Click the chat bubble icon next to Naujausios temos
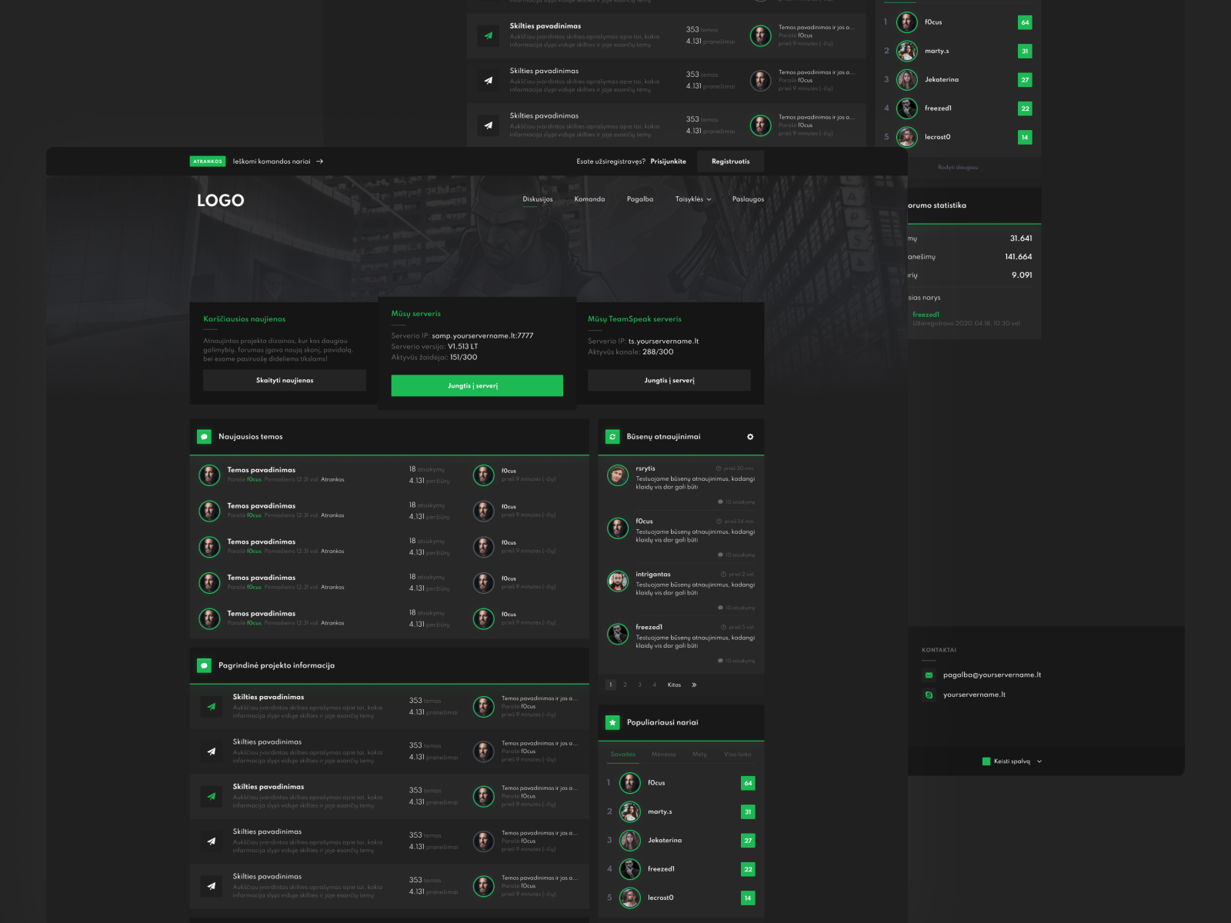The width and height of the screenshot is (1231, 923). [204, 436]
